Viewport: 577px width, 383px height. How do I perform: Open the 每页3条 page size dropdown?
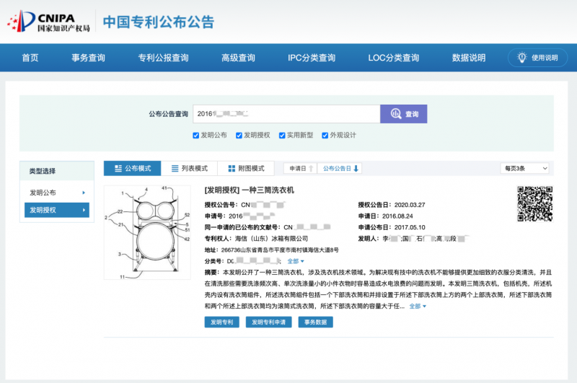point(524,168)
